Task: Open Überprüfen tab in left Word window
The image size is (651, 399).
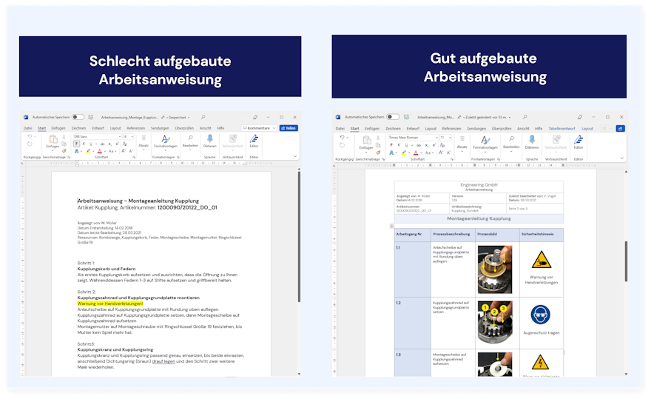Action: click(x=184, y=128)
